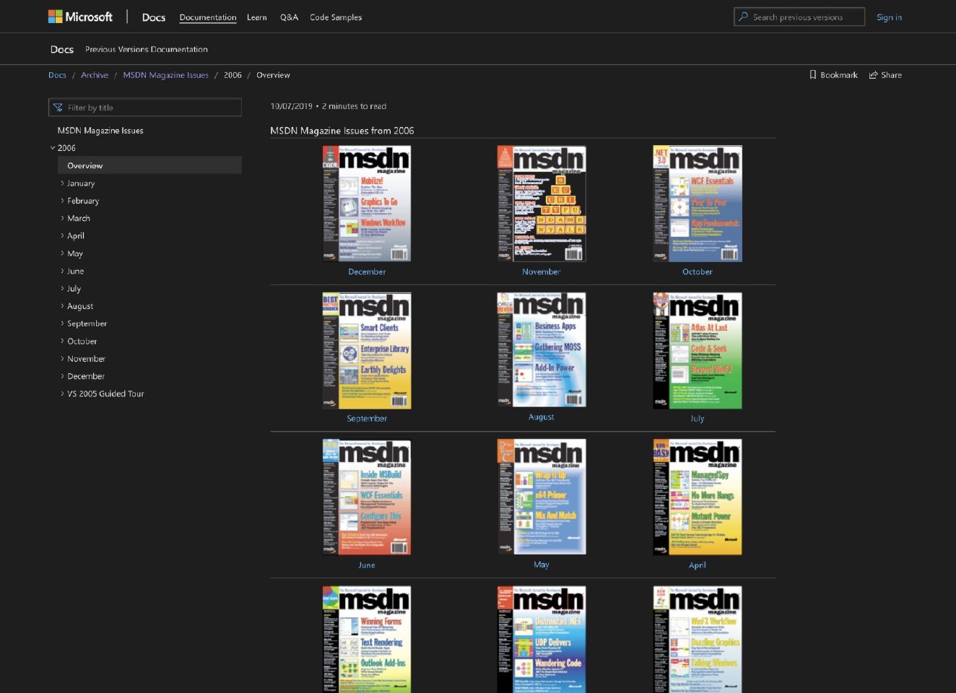Collapse the 2006 tree node
This screenshot has width=956, height=693.
point(53,148)
